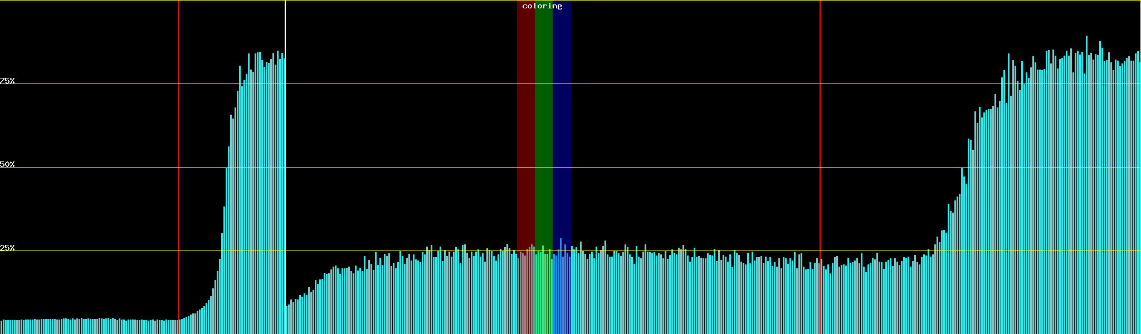
Task: Click the bright green bars under the green band
Action: [543, 295]
